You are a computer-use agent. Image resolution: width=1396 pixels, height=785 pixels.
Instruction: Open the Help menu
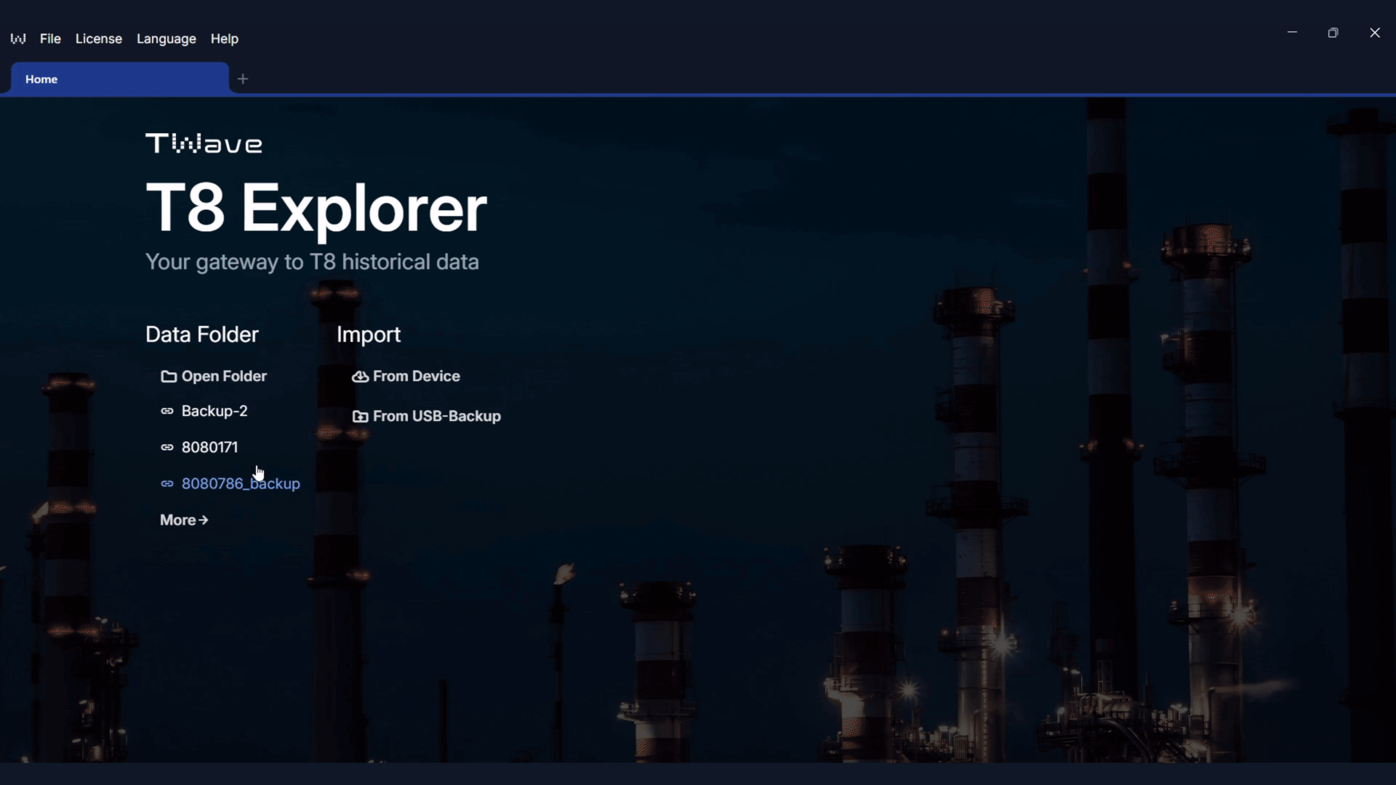click(224, 39)
